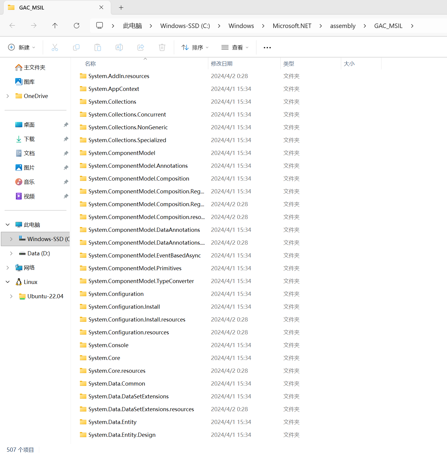The height and width of the screenshot is (455, 447).
Task: Click the Rename icon in toolbar
Action: pyautogui.click(x=119, y=47)
